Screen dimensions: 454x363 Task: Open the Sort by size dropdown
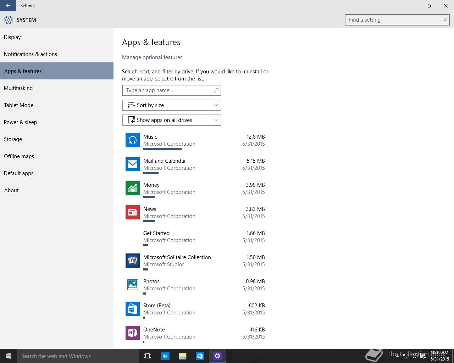pyautogui.click(x=172, y=105)
